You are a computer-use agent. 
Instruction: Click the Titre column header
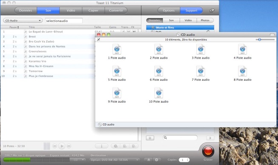click(32, 27)
